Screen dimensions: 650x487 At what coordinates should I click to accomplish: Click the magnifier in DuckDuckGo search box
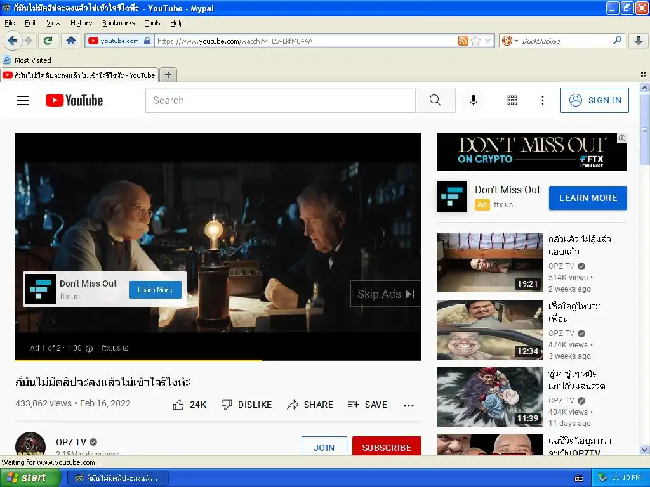coord(617,40)
